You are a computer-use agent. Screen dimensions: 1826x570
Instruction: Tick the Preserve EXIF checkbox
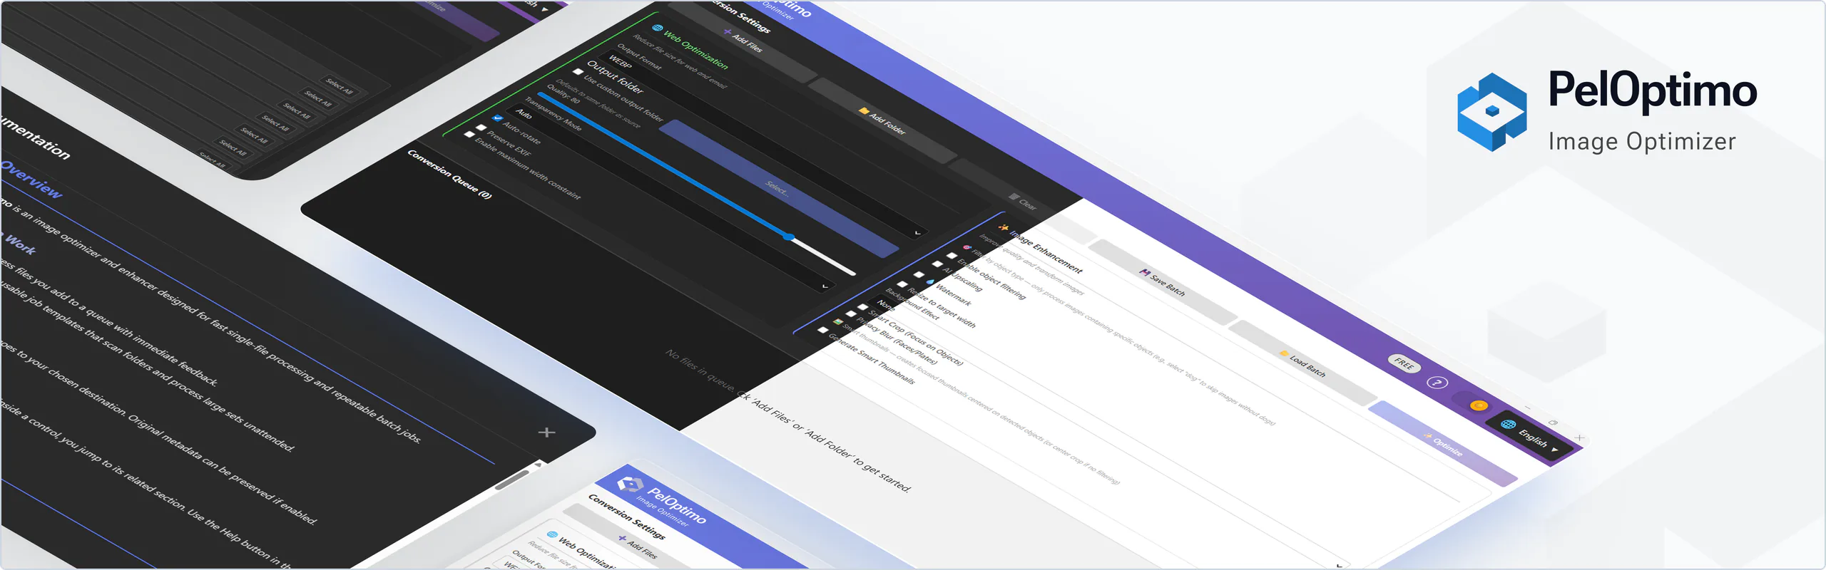tap(481, 128)
